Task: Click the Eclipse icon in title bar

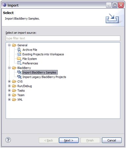Action: click(x=4, y=5)
